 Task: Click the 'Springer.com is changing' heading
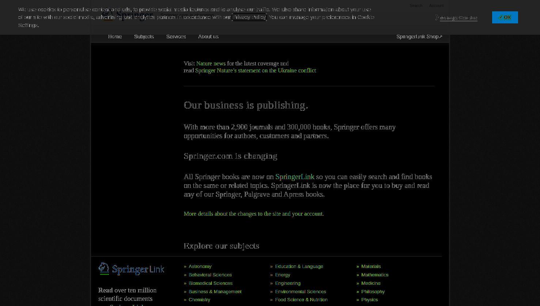(x=231, y=156)
